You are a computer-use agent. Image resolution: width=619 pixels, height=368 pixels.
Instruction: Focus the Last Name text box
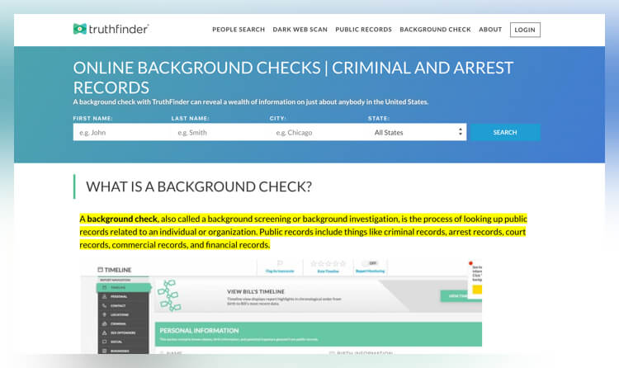pos(219,132)
